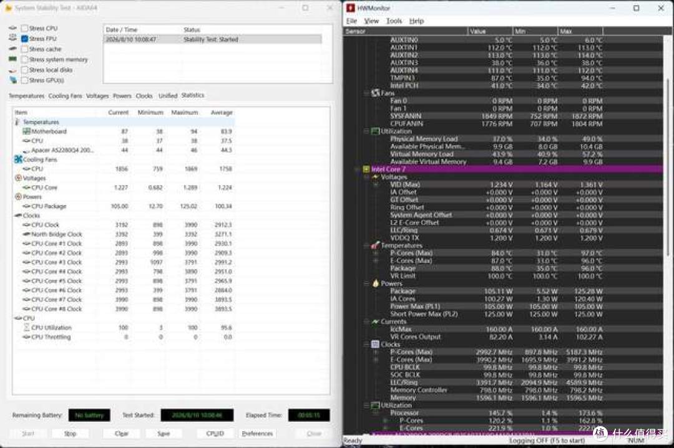Select the Stability Test: Started log row

213,39
